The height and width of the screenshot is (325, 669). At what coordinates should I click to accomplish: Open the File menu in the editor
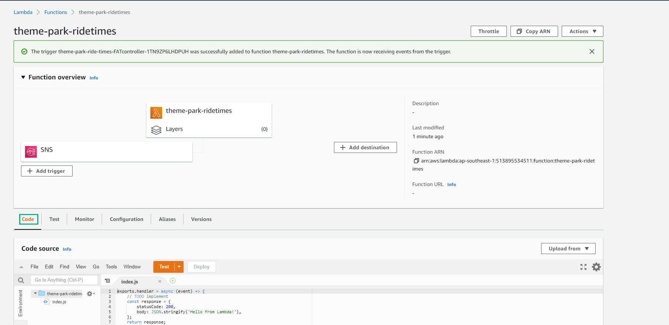coord(34,267)
